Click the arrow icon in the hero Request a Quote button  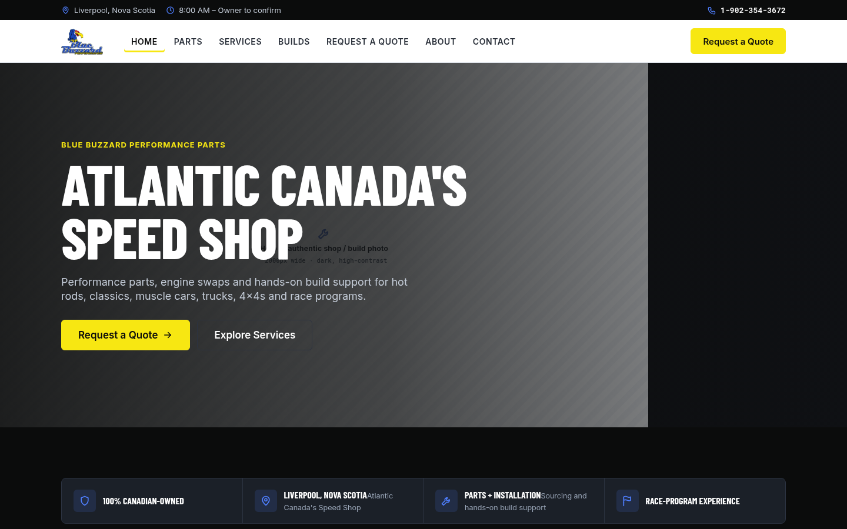pyautogui.click(x=168, y=335)
